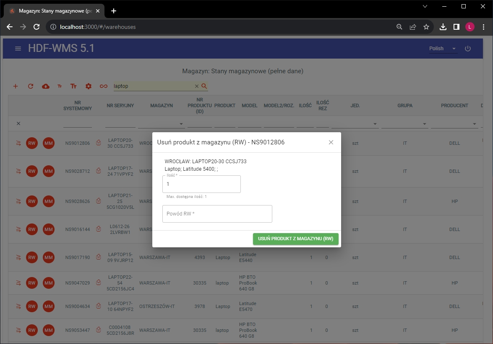Click the MM button for NS9017190
This screenshot has height=344, width=493.
tap(49, 257)
